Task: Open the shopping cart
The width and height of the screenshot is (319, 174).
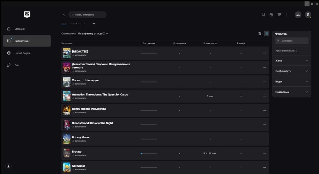Action: coord(279,15)
